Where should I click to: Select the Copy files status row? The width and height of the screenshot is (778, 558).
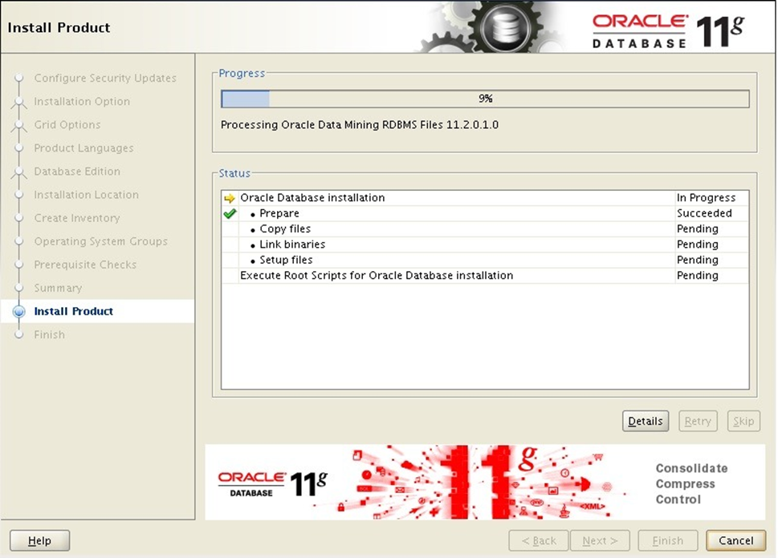(485, 229)
